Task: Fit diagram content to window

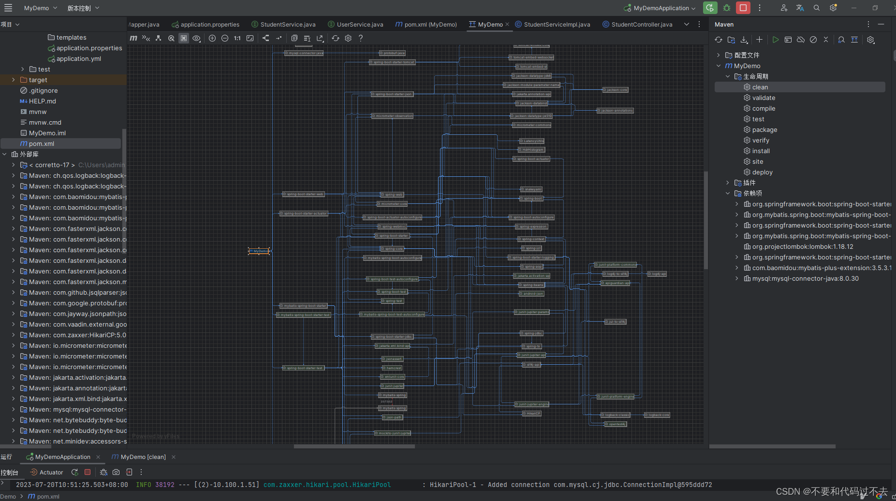Action: [250, 38]
